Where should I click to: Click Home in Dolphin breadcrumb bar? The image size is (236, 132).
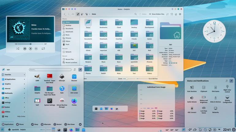point(94,14)
